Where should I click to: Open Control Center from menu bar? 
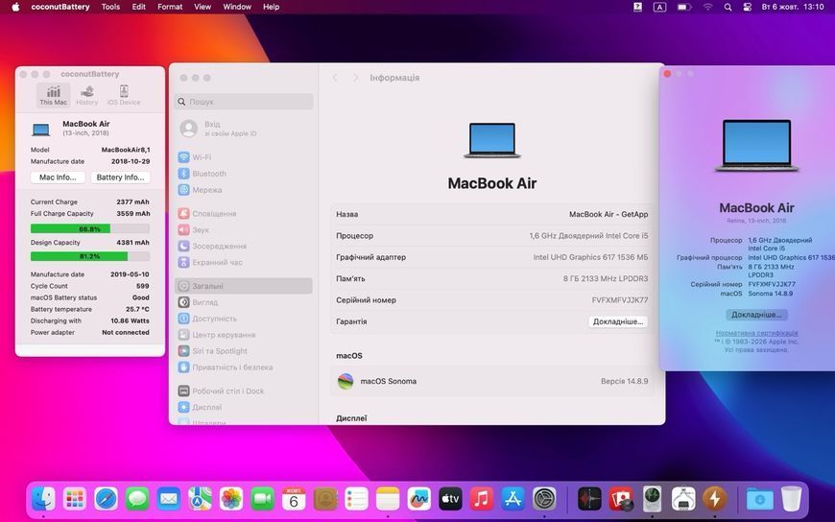[747, 7]
